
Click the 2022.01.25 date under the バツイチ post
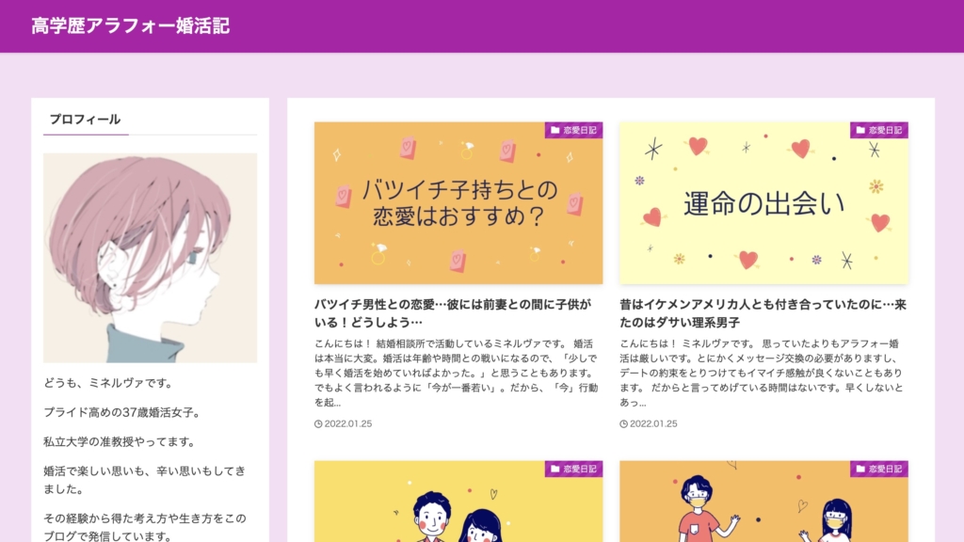coord(348,424)
